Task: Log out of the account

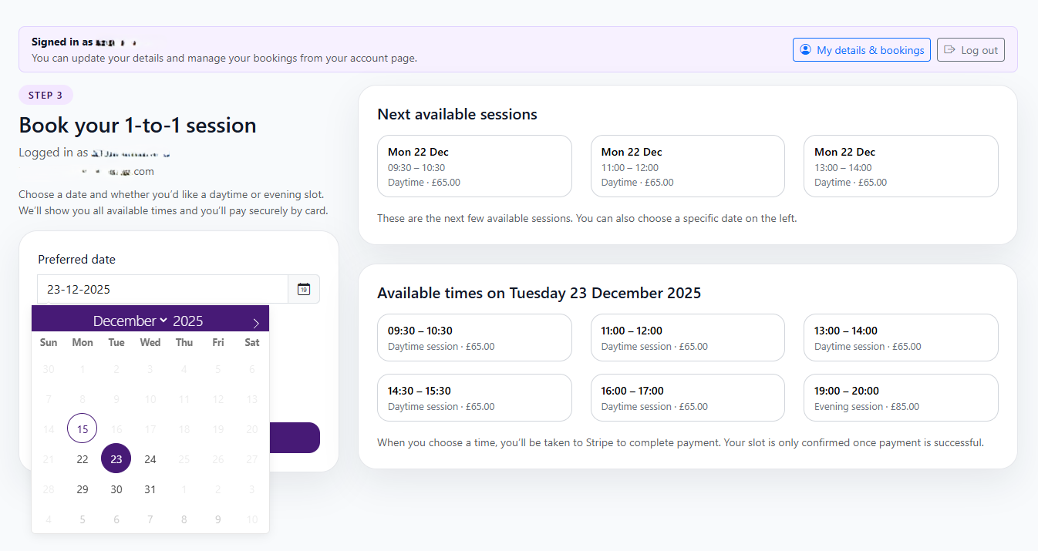Action: click(970, 49)
